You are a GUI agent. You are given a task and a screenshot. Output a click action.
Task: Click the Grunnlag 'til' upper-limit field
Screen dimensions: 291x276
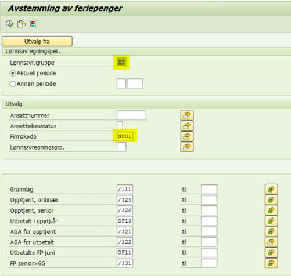coord(209,189)
